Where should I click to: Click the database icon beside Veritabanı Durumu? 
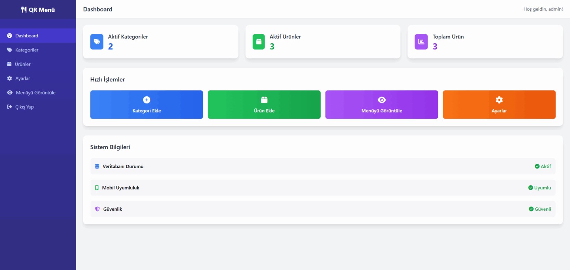[x=97, y=166]
